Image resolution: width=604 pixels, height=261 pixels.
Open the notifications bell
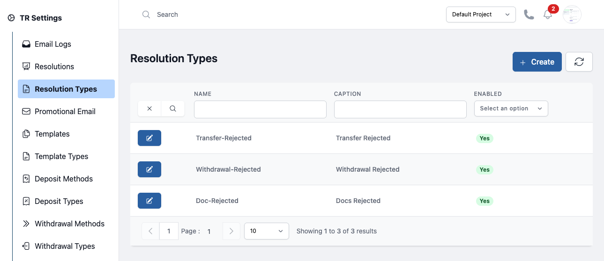(x=548, y=14)
